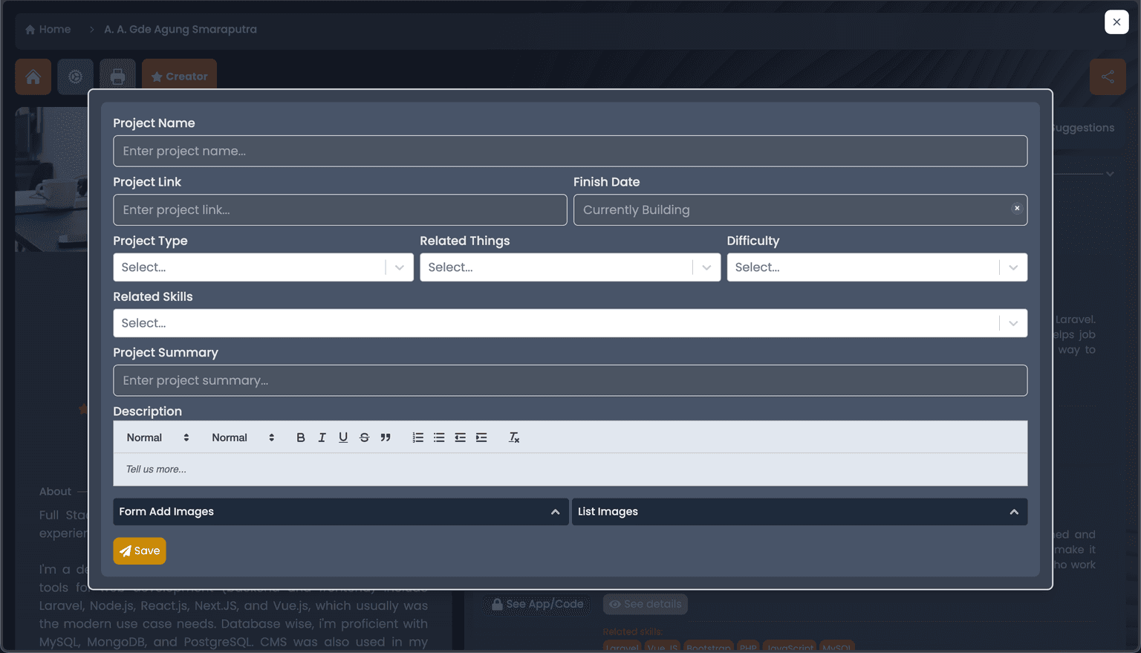
Task: Click the share icon at top right
Action: (1108, 77)
